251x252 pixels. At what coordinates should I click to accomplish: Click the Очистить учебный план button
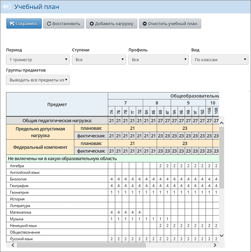click(170, 24)
